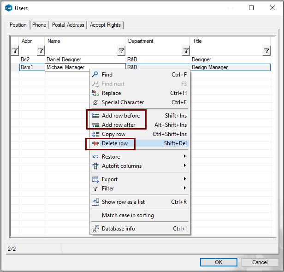The image size is (284, 272).
Task: Switch to the Postal Address tab
Action: (68, 25)
